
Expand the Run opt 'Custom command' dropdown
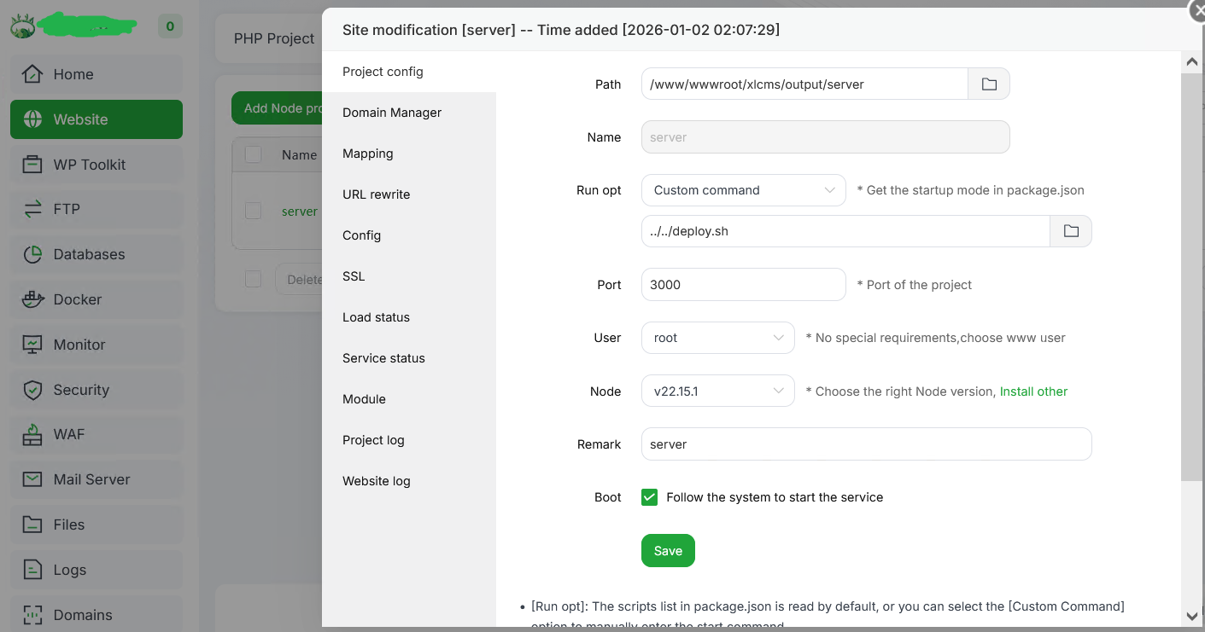click(x=743, y=190)
